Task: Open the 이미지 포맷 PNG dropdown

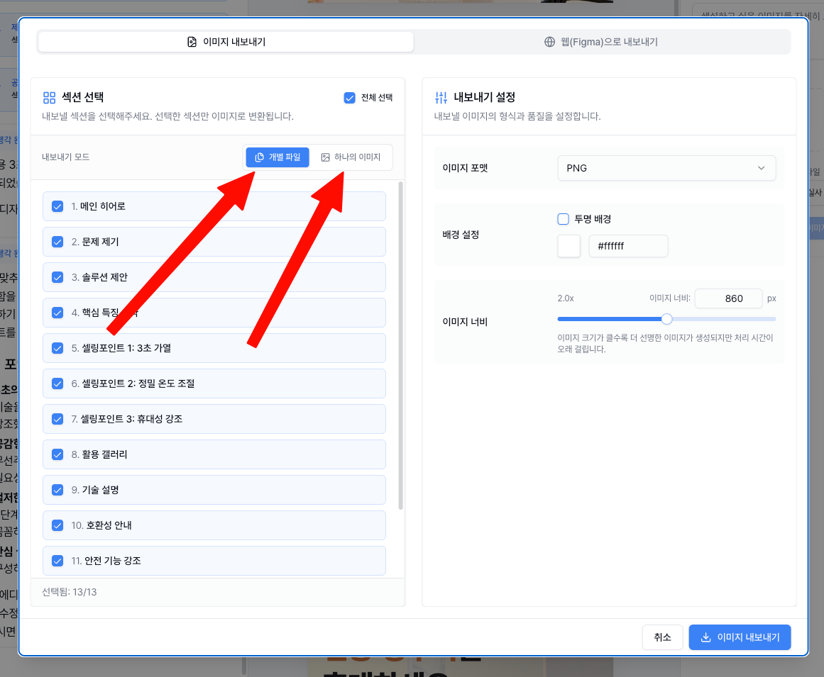Action: pos(666,168)
